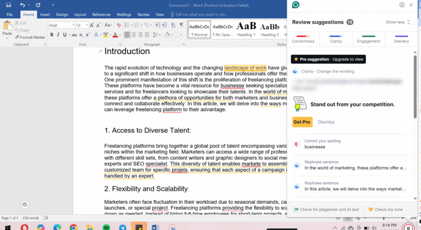This screenshot has width=421, height=230.
Task: Click the Sort icon in Paragraph group
Action: (x=173, y=25)
